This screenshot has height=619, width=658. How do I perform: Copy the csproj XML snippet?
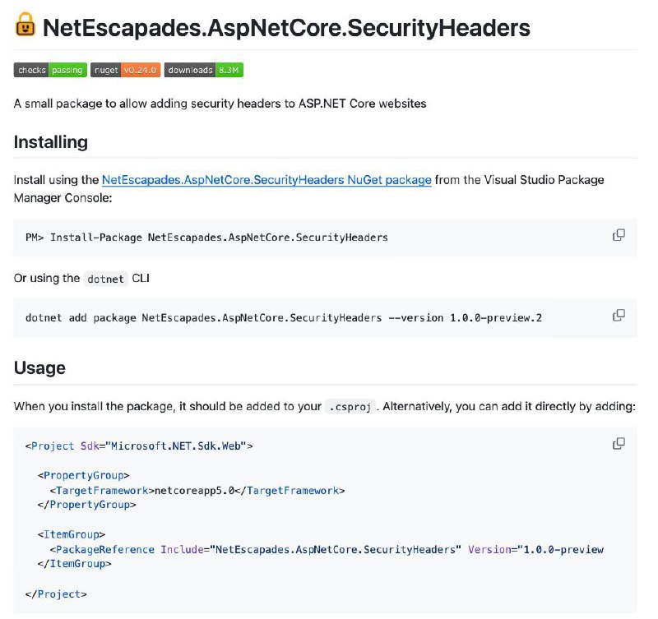[619, 443]
